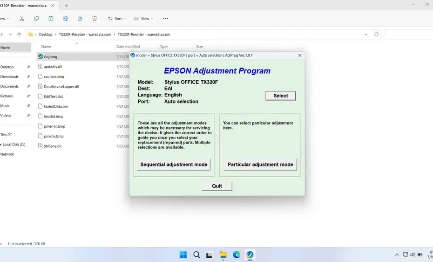Screen dimensions: 433x262
Task: Open Music in navigation pane
Action: click(x=5, y=105)
